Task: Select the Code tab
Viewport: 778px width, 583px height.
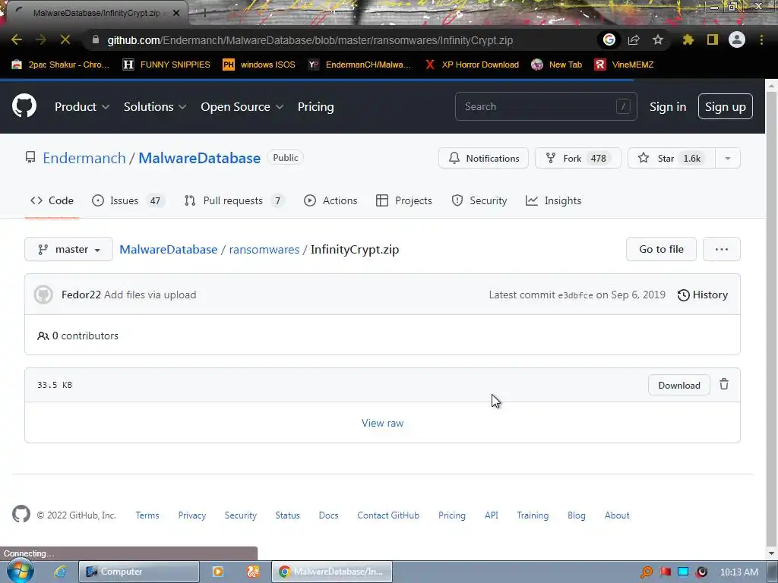Action: tap(52, 200)
